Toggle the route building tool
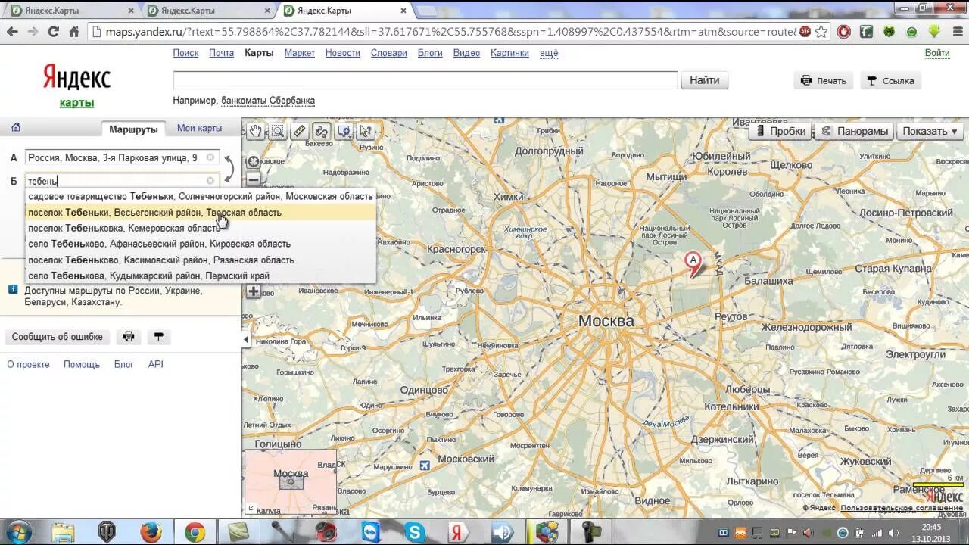969x545 pixels. point(322,131)
